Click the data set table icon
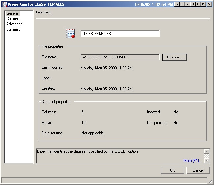The image size is (214, 185). [70, 34]
